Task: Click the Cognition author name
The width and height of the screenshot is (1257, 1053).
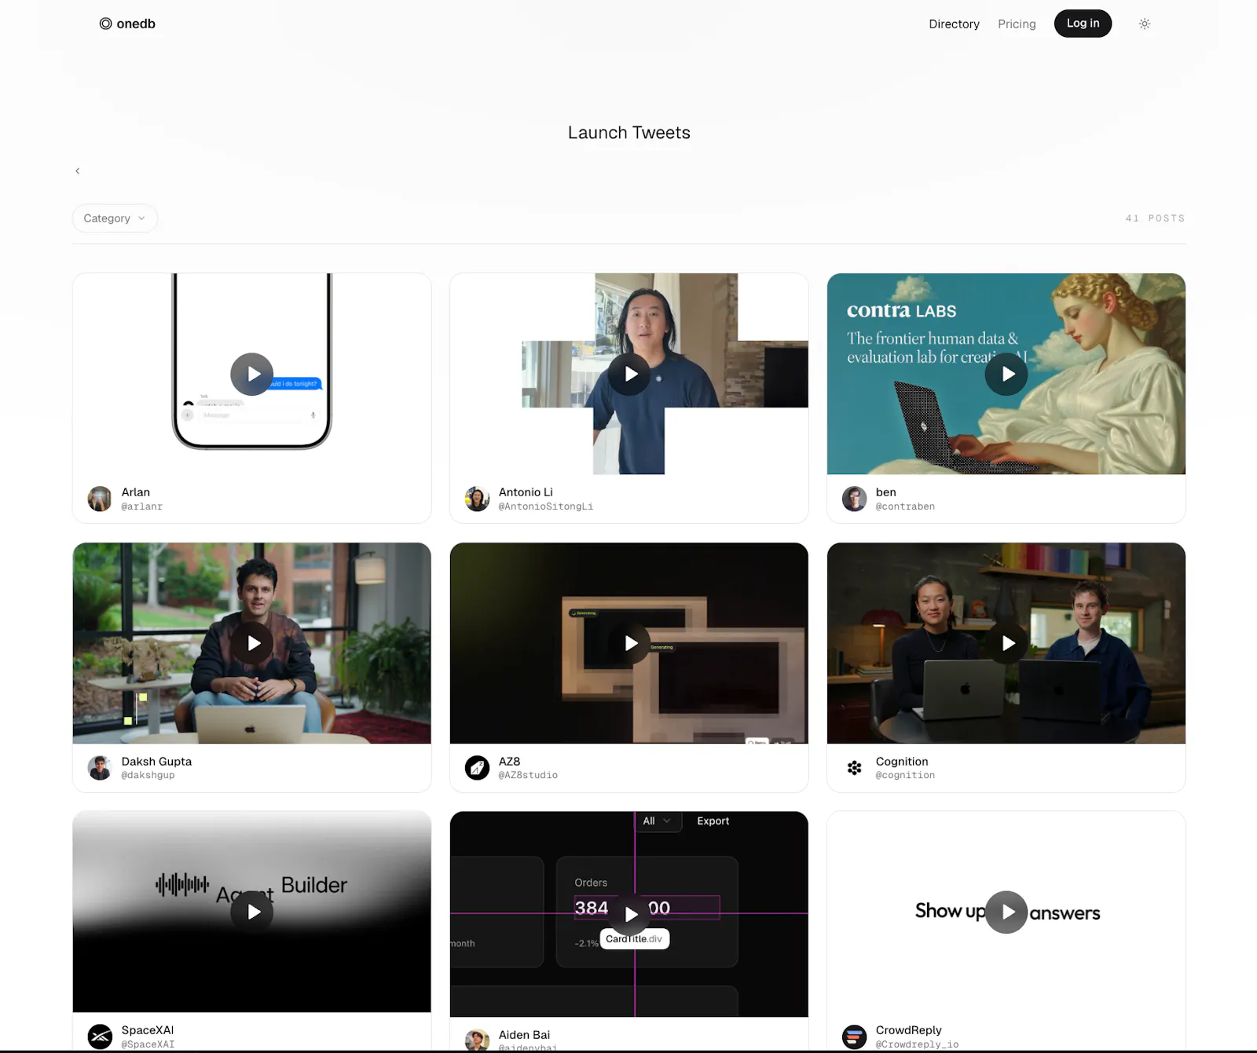Action: tap(902, 762)
